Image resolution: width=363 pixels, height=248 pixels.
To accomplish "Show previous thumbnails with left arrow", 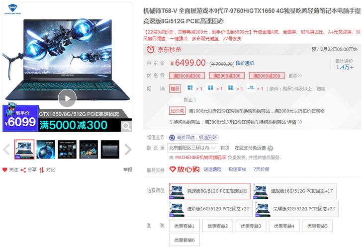I will tap(6, 149).
